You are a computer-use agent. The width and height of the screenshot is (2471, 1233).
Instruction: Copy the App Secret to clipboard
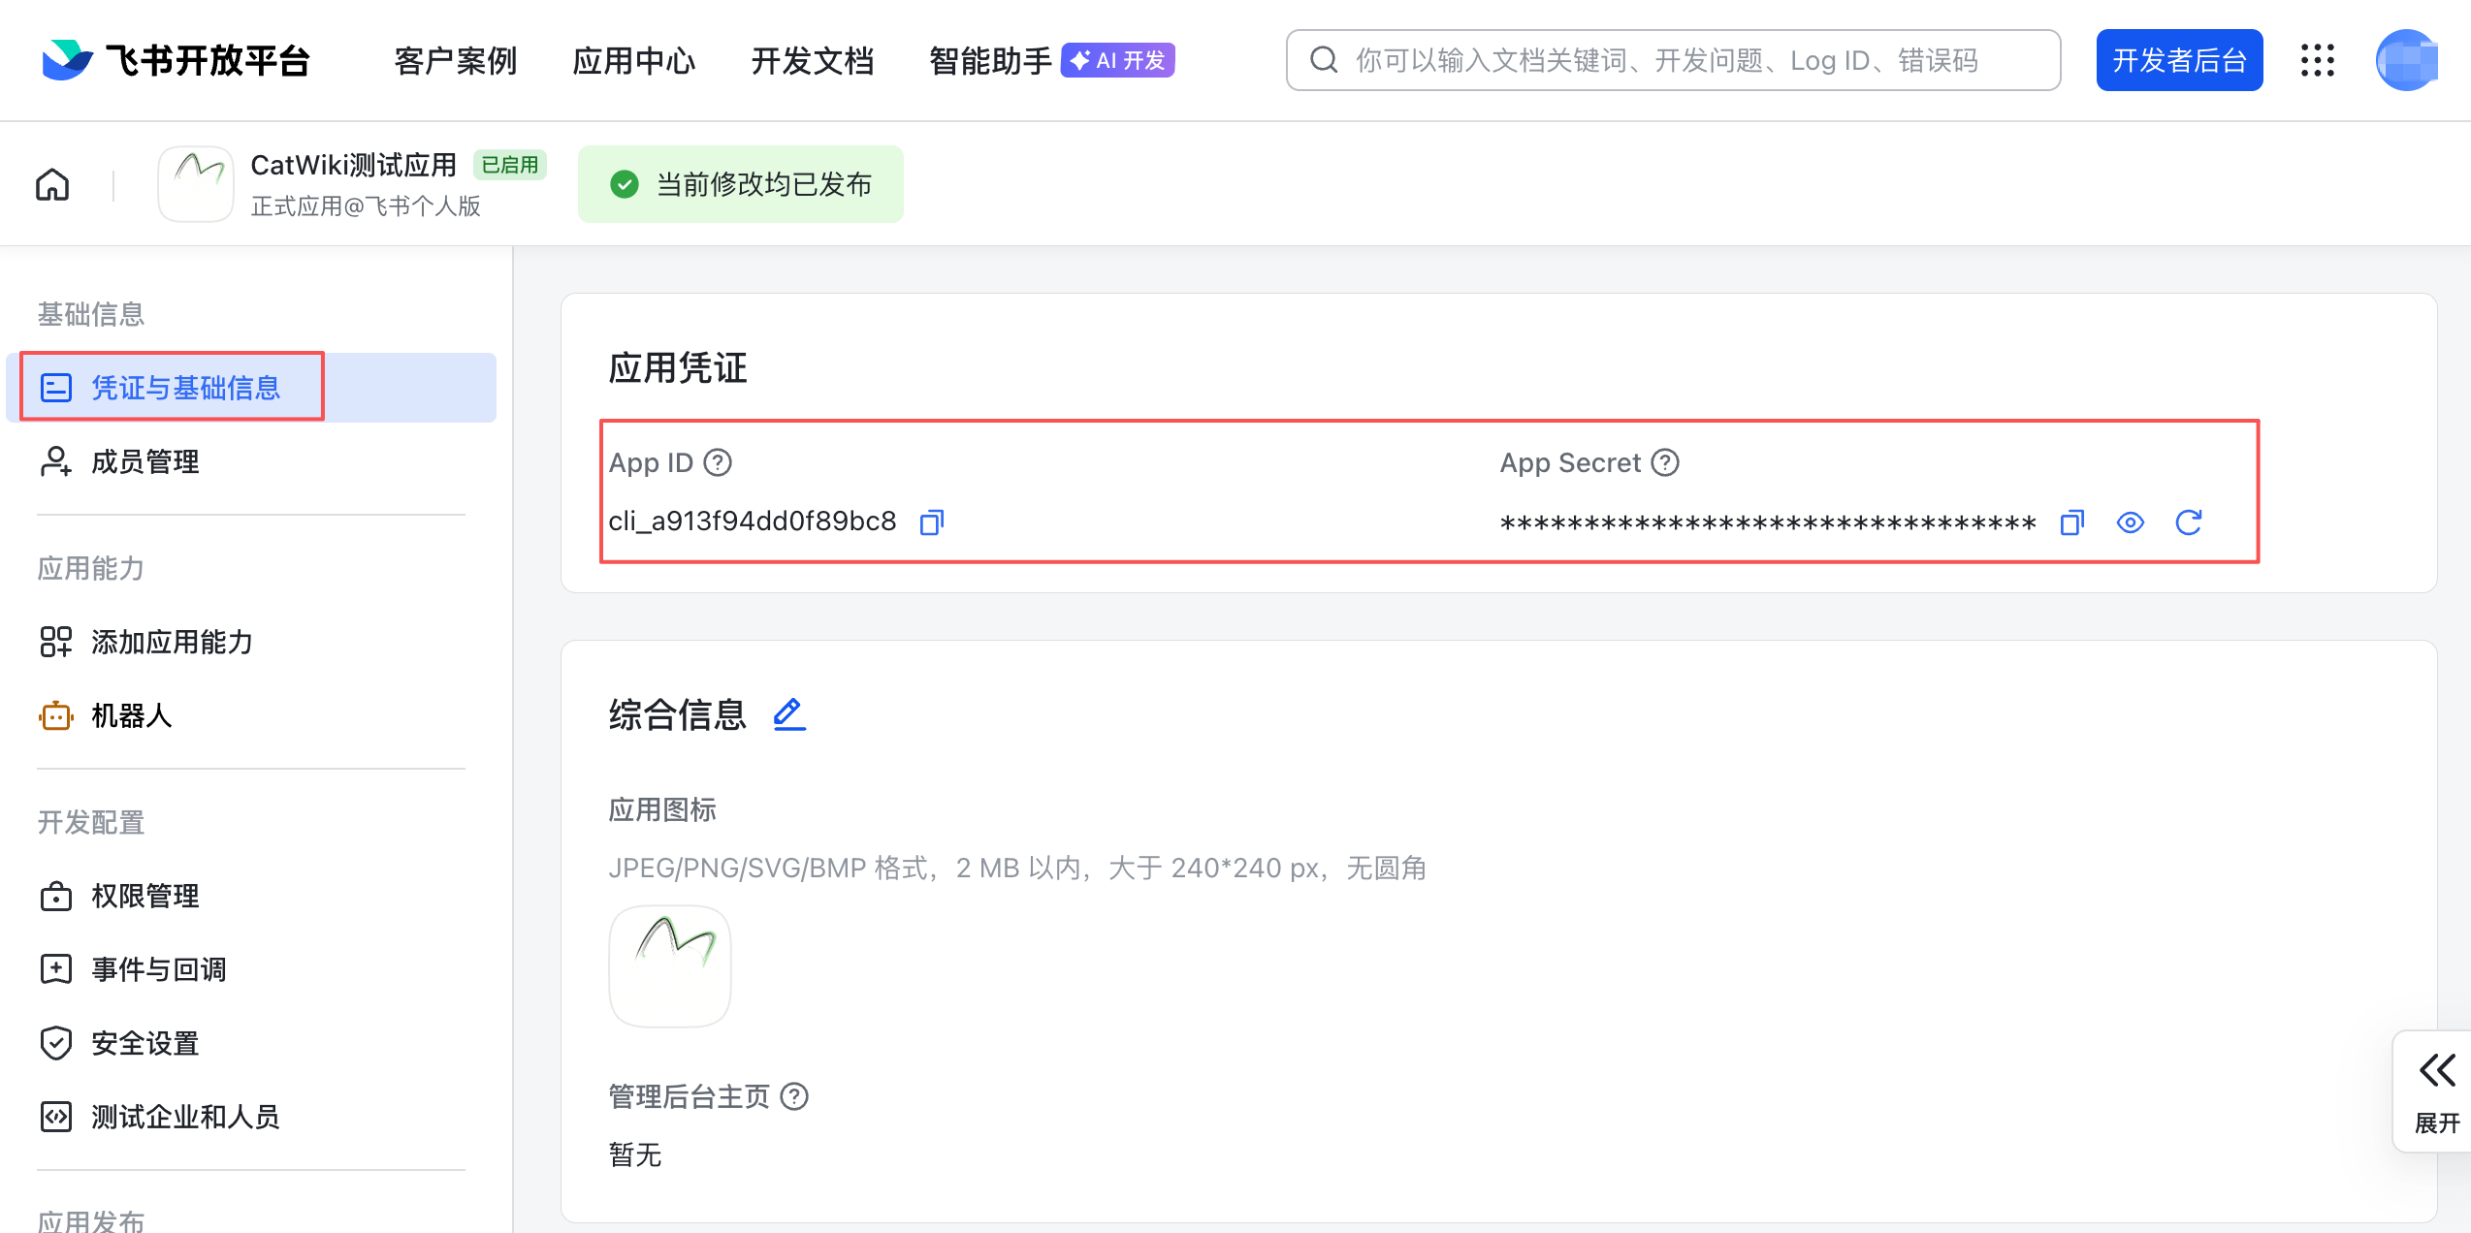(x=2071, y=522)
